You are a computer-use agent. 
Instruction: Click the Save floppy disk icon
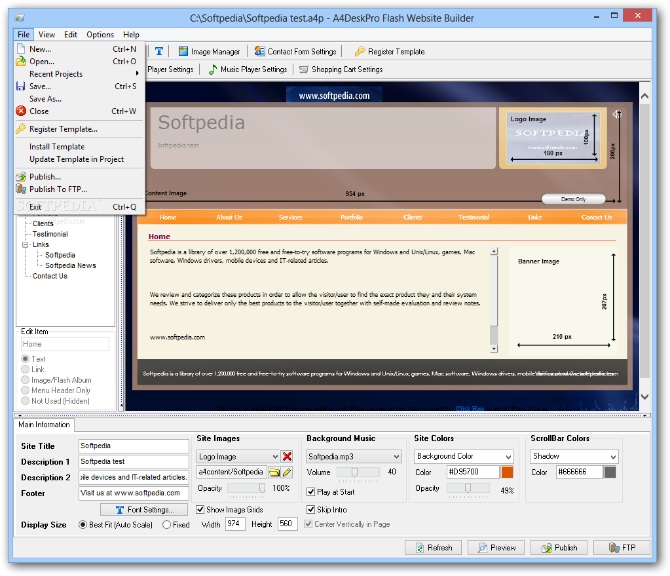point(20,86)
